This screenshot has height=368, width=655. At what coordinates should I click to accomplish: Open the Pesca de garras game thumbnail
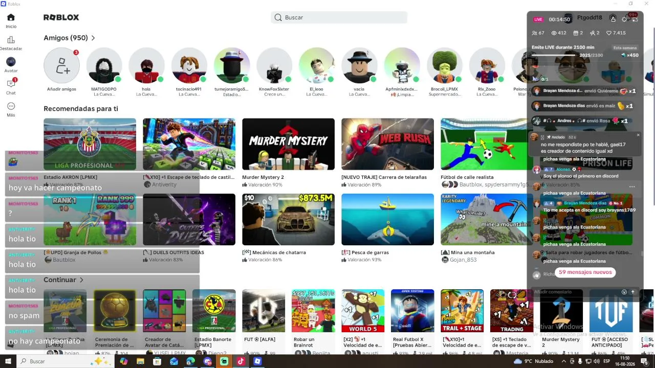coord(387,219)
